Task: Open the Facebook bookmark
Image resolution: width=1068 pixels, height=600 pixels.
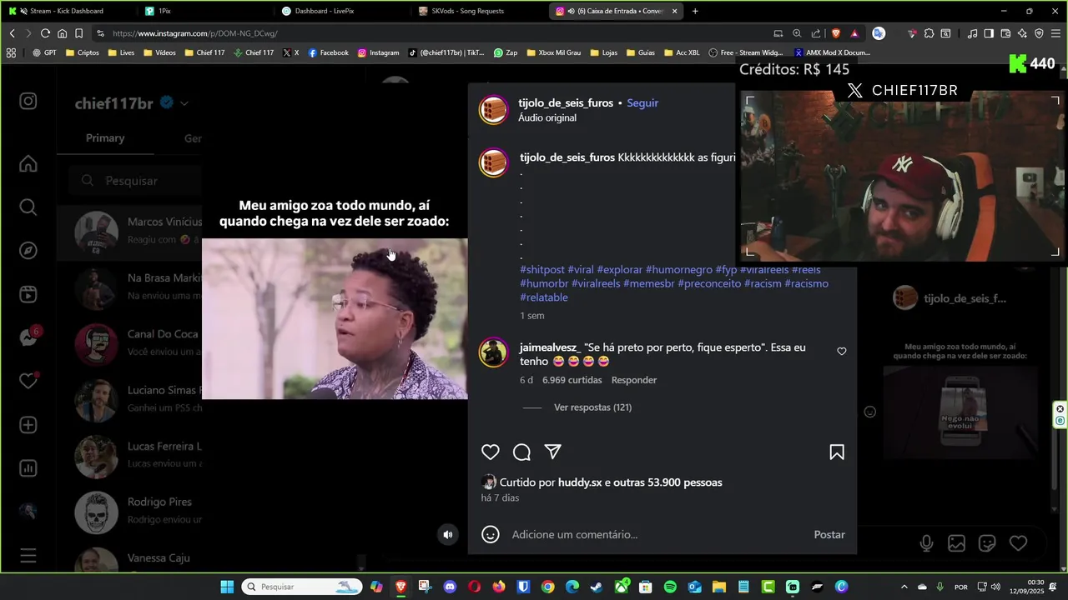Action: pos(328,52)
